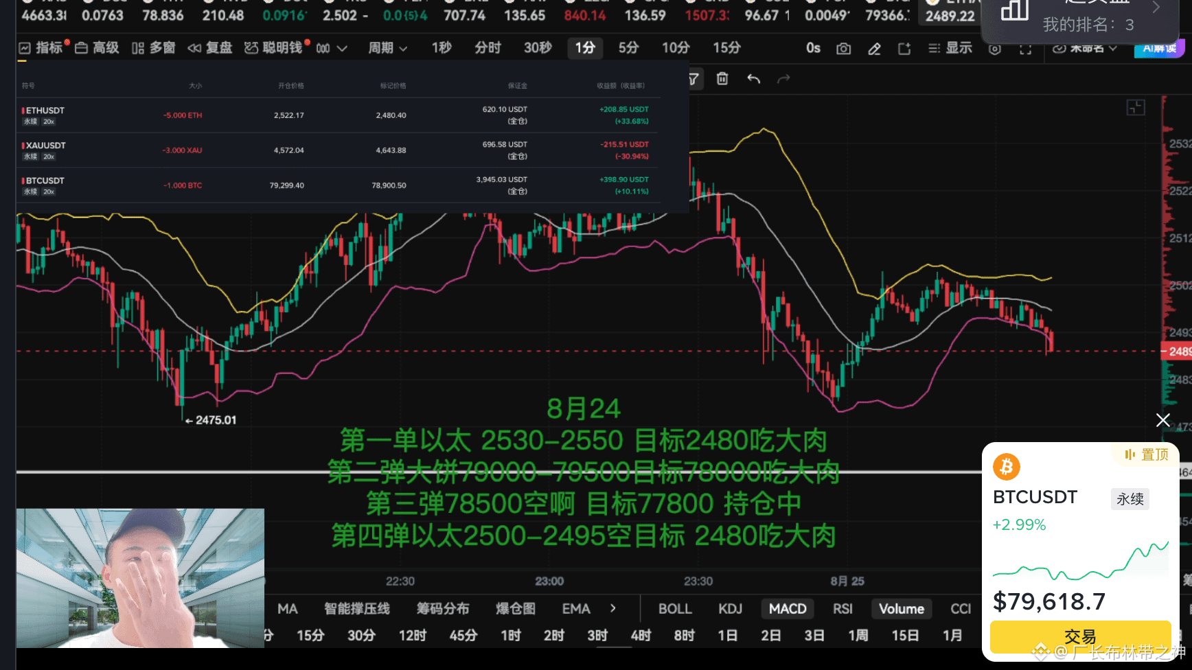Open the 聪明钱 smart money feature

pos(275,48)
